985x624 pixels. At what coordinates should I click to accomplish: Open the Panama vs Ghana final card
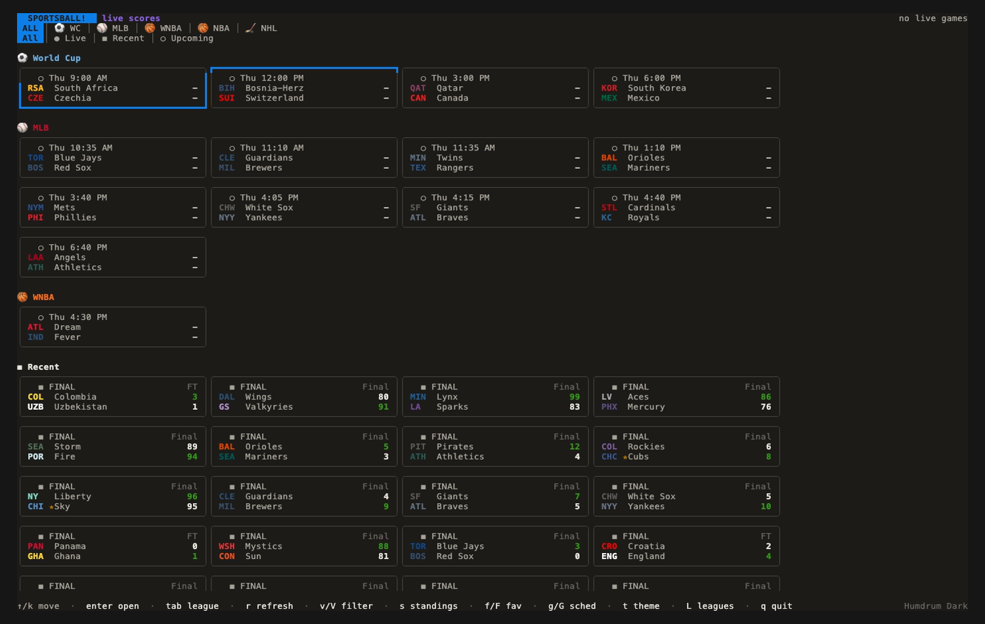[x=113, y=546]
